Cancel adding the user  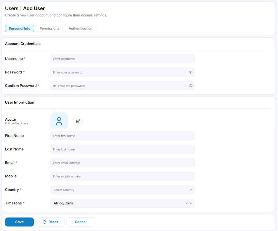pyautogui.click(x=81, y=222)
